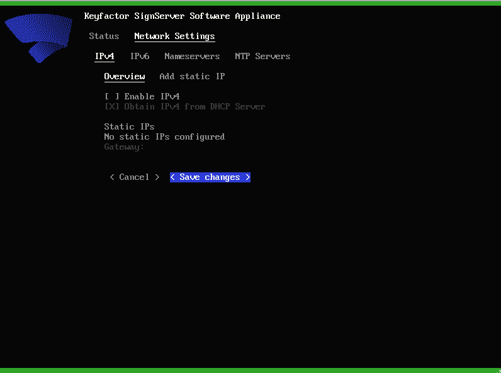Open the IPv4 sub-tab
The image size is (501, 373).
coord(104,57)
